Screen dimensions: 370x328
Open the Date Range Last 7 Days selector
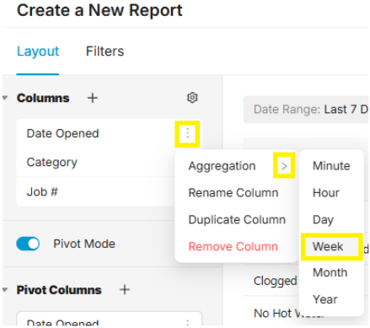306,110
